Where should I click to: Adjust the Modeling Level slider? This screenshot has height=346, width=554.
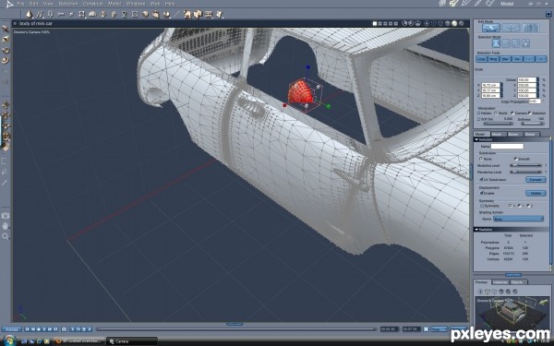(525, 165)
